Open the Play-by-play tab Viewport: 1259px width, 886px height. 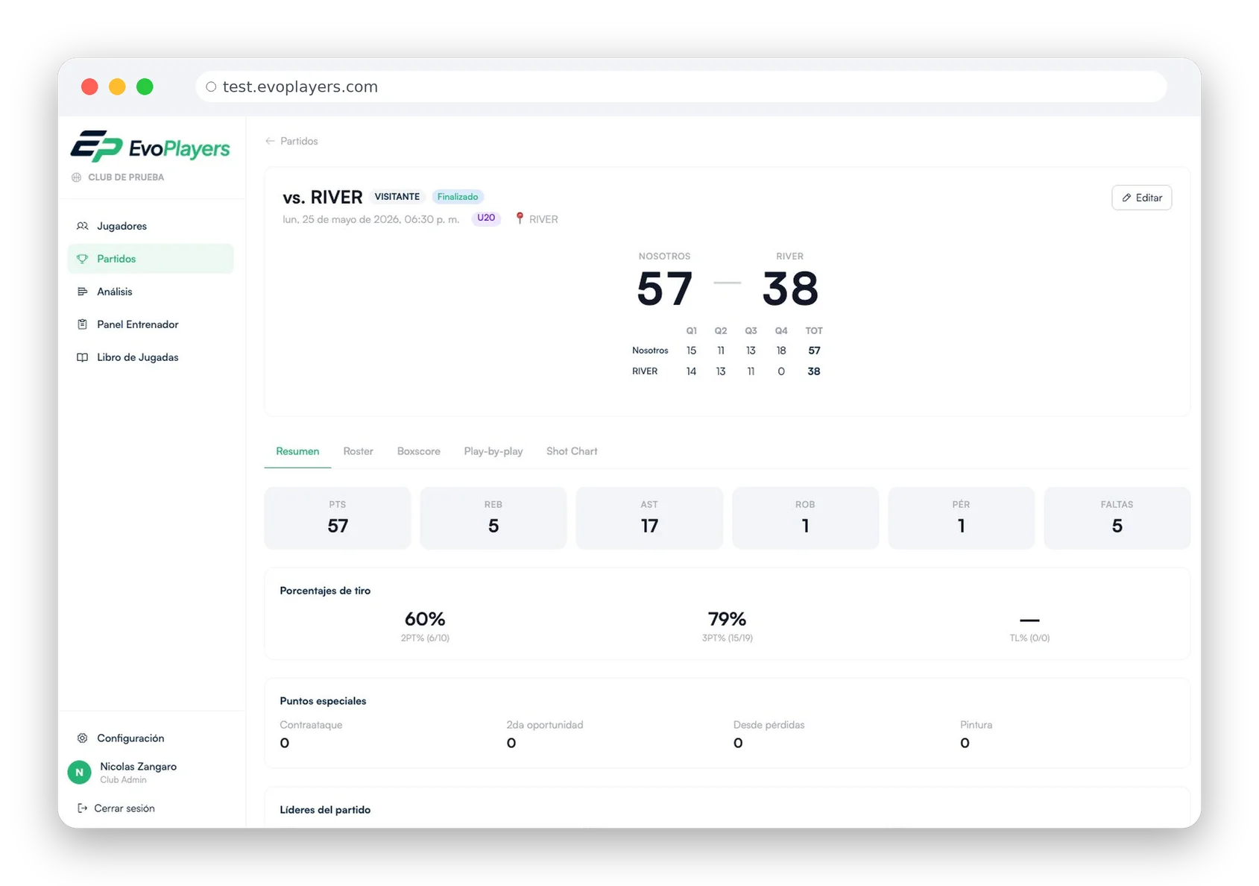pyautogui.click(x=493, y=451)
